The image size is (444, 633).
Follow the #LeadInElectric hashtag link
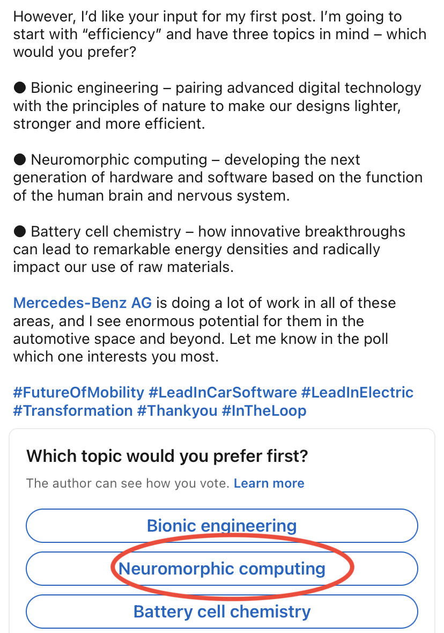coord(357,392)
